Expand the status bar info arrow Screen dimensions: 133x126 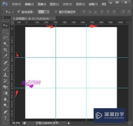69,123
